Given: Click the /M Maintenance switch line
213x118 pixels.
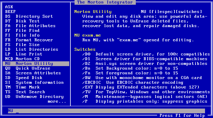Looking at the screenshot, I should point(145,97).
